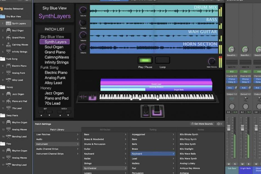Click the 70s Lead patch icon
261x174 pixels.
[x=8, y=108]
